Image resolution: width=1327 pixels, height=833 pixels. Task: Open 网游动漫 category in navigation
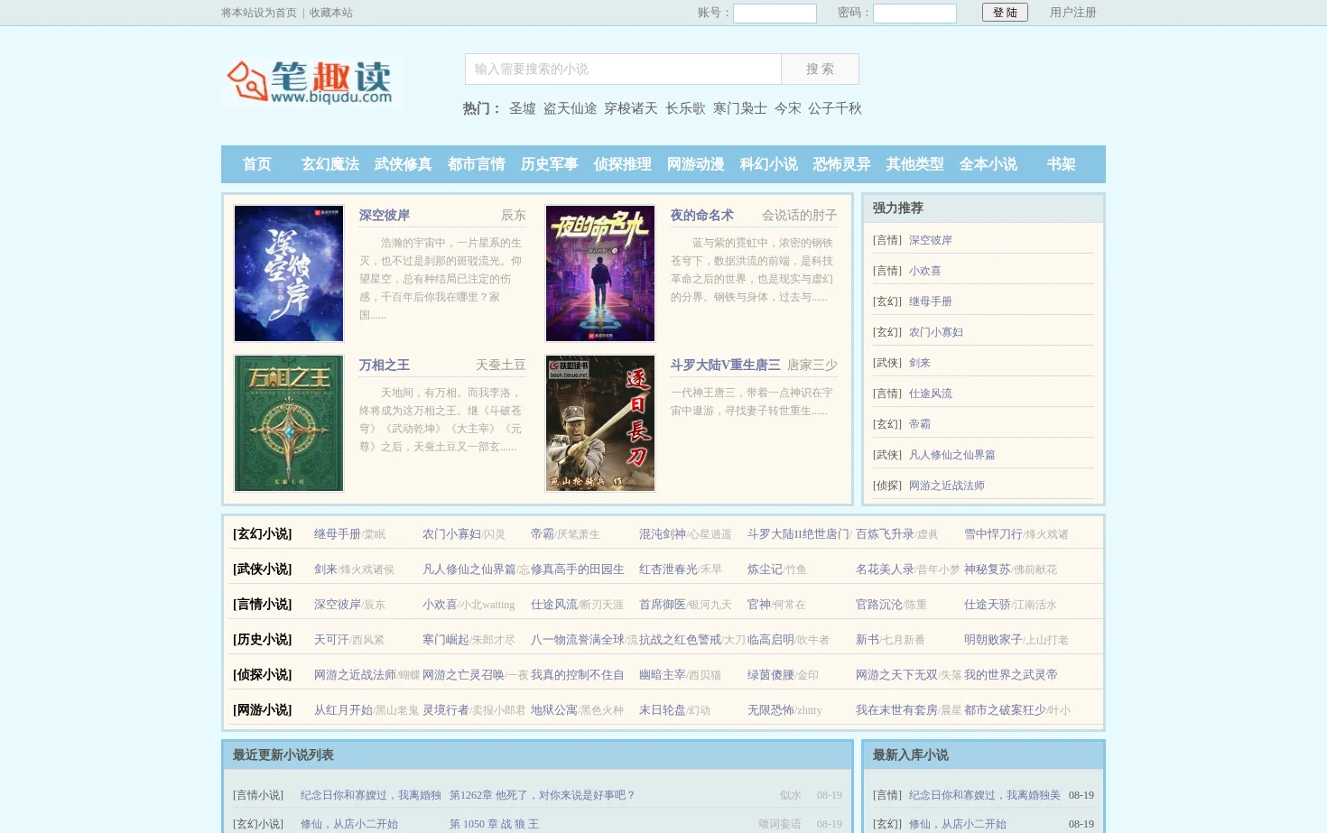[696, 164]
